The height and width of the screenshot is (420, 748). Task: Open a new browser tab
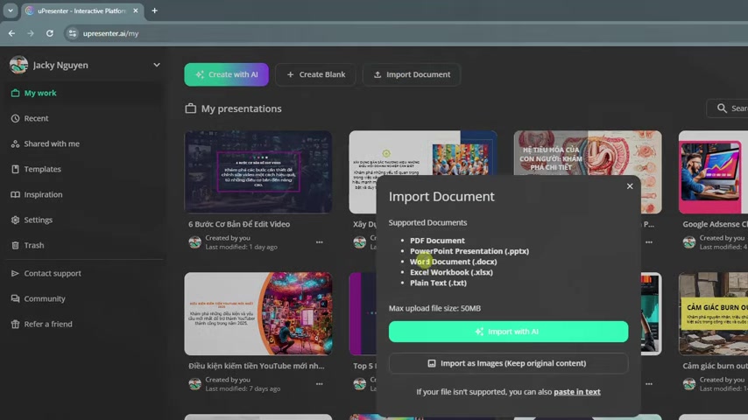coord(154,10)
